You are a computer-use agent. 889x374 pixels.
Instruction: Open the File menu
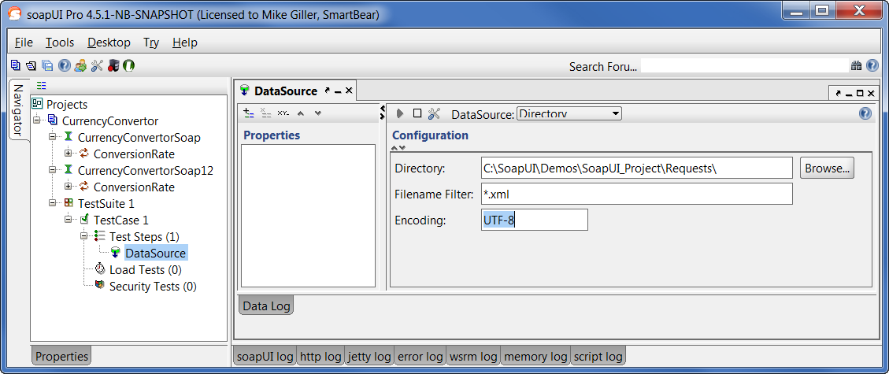point(24,43)
